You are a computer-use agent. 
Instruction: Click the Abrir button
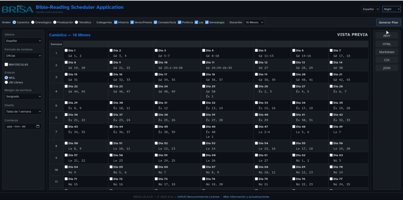click(387, 35)
